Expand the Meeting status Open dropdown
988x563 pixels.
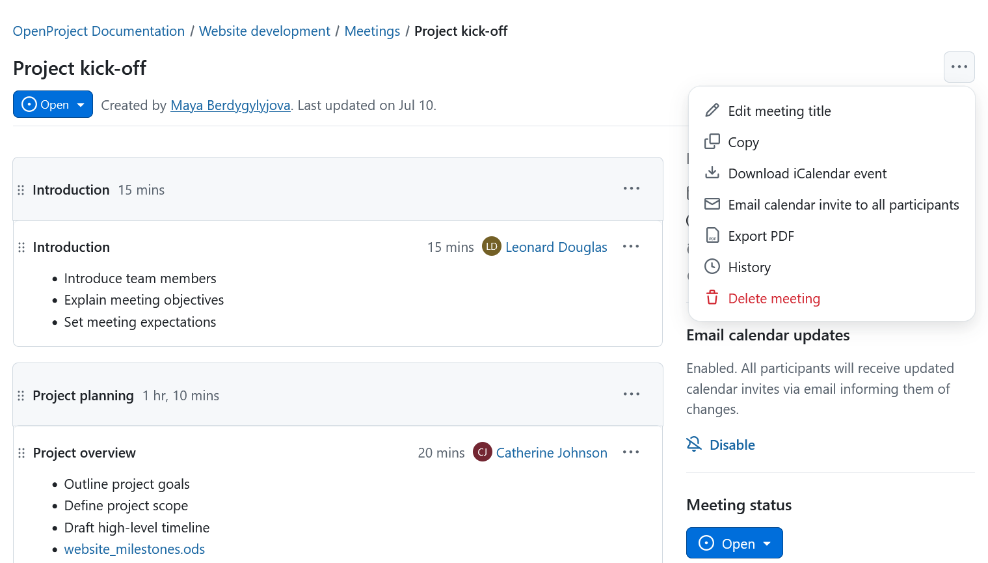(734, 543)
